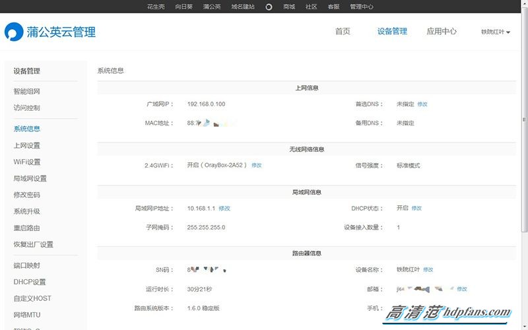Select 恢复出厂设置 in the sidebar
Image resolution: width=528 pixels, height=330 pixels.
tap(34, 244)
